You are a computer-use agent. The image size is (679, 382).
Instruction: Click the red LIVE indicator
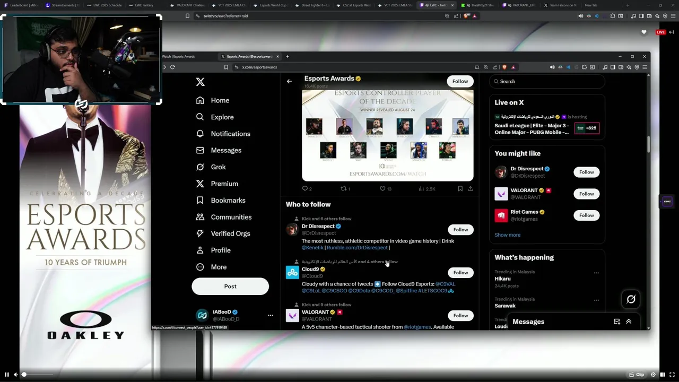[660, 32]
